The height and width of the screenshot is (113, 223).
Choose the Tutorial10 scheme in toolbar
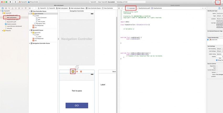[23, 2]
